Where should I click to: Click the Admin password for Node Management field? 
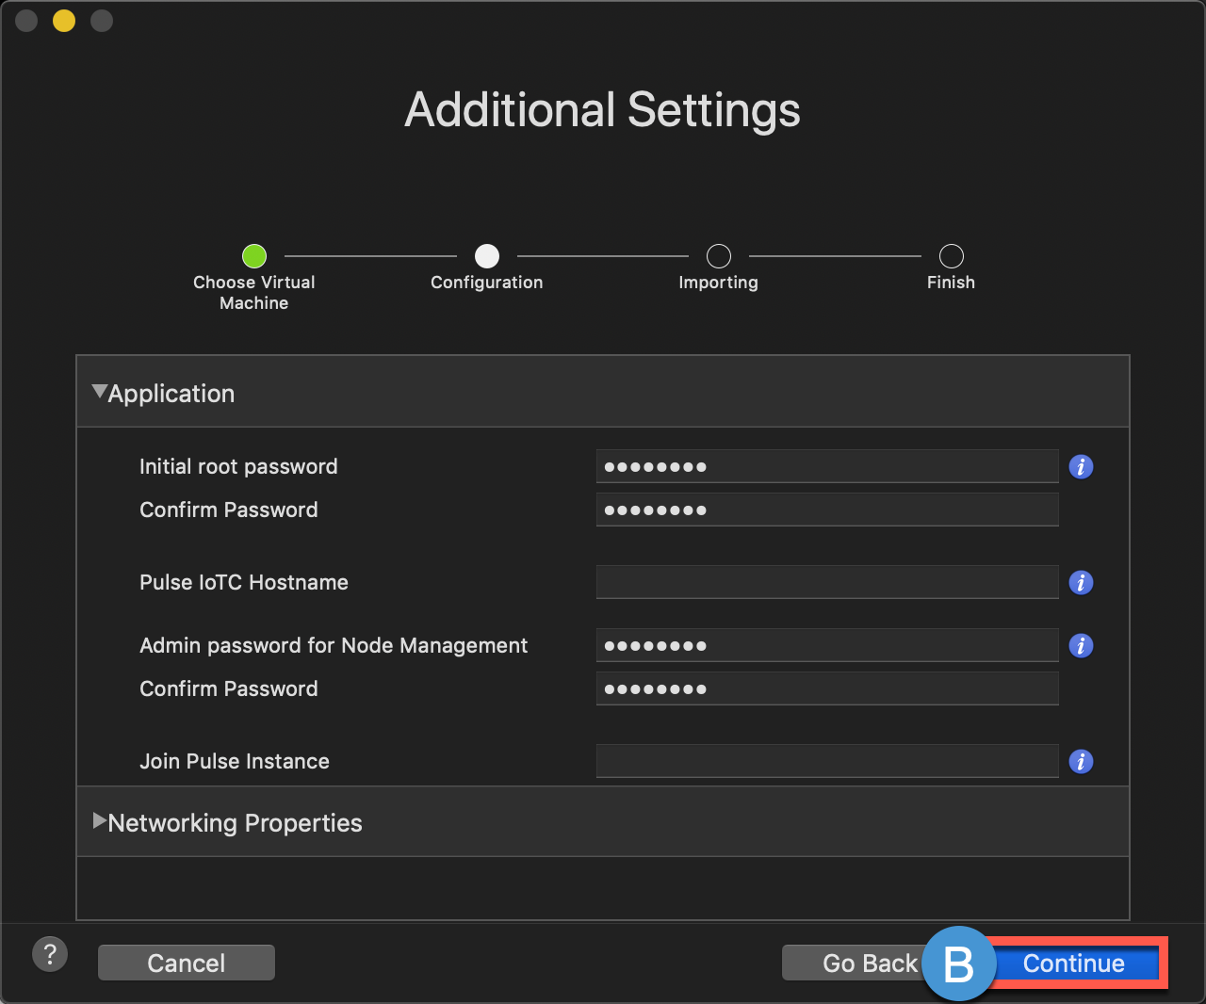point(826,645)
